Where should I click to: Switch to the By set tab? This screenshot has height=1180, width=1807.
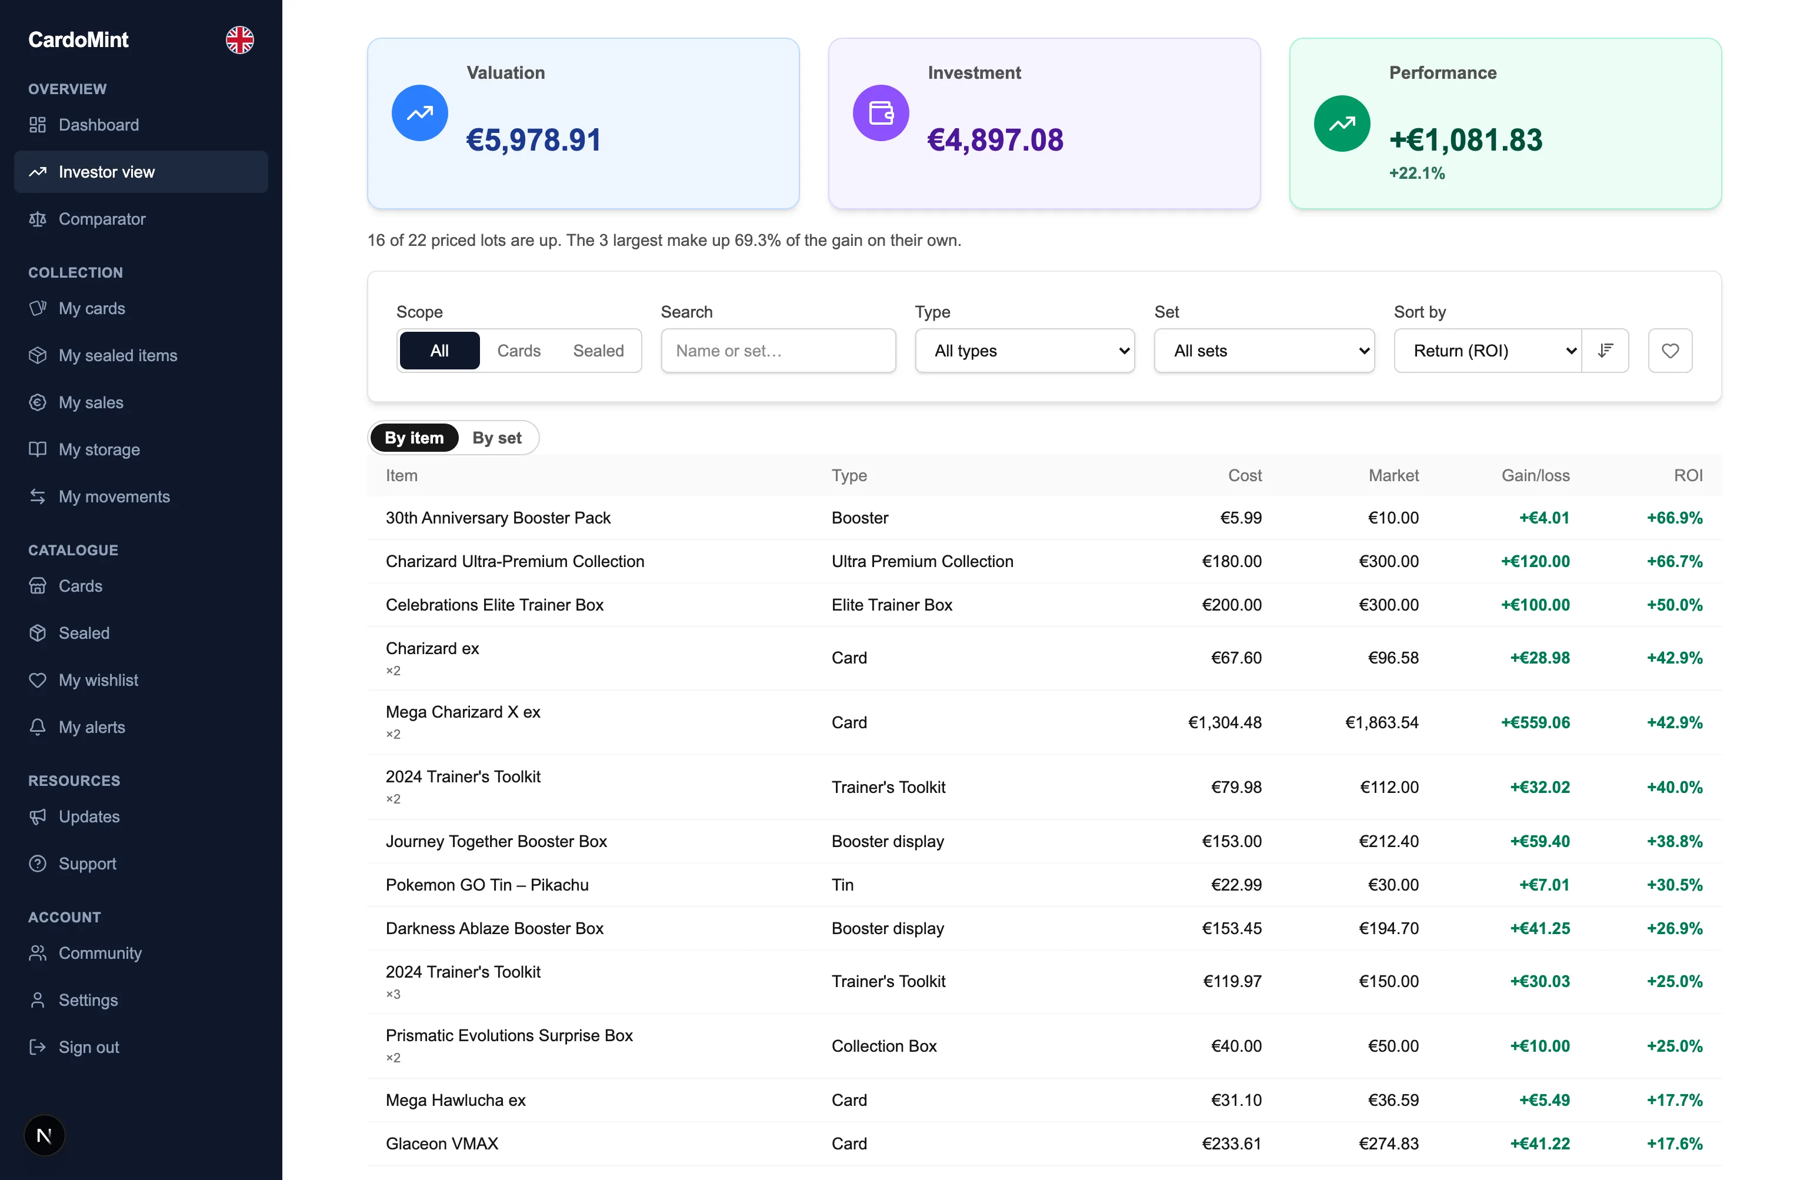point(496,438)
